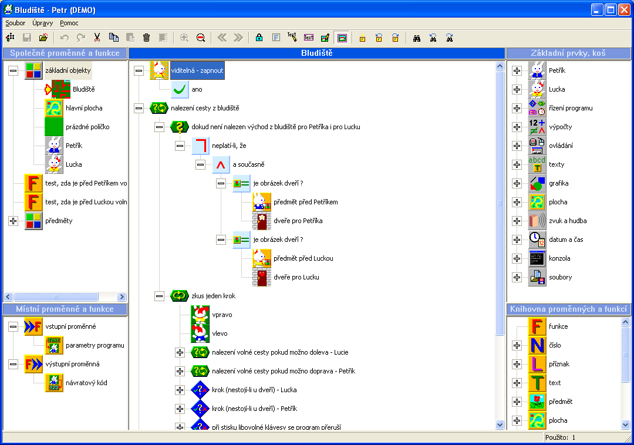Open the Soubor menu
Viewport: 634px width, 445px height.
(15, 23)
